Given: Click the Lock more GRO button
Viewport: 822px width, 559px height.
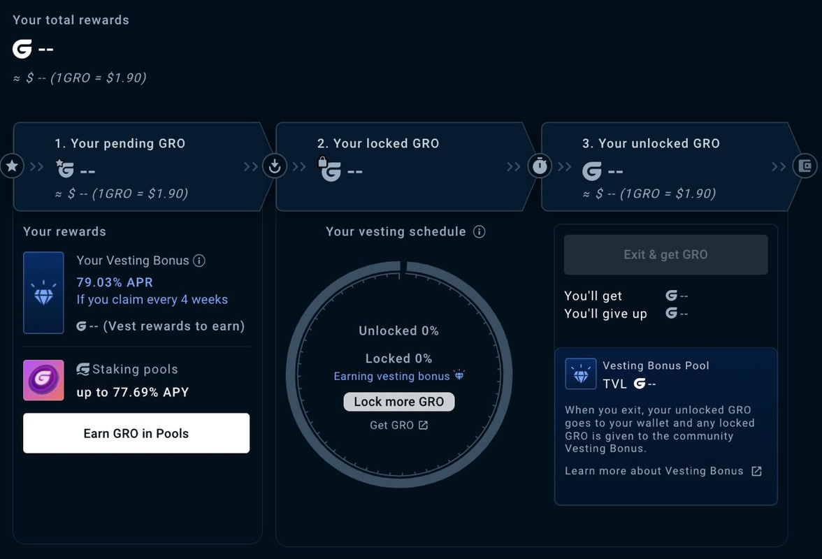Looking at the screenshot, I should point(399,402).
